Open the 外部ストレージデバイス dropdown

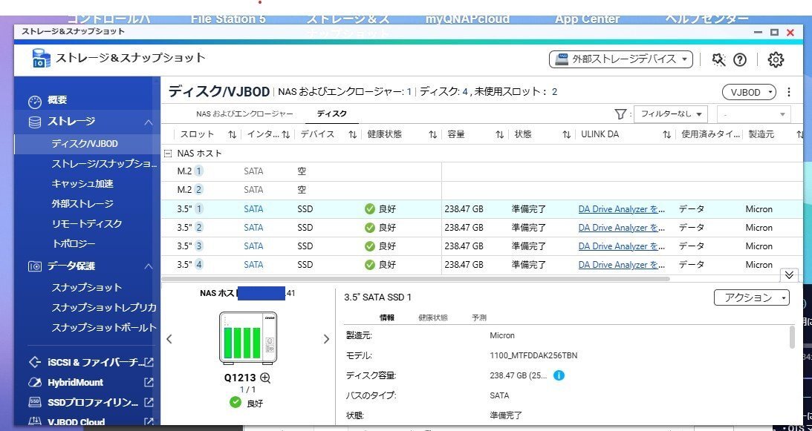620,59
